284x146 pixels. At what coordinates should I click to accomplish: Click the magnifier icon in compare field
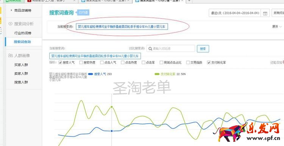point(150,48)
